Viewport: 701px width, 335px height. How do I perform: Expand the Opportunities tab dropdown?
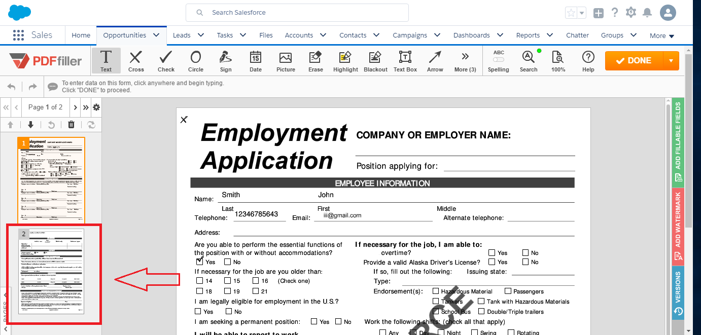tap(156, 35)
